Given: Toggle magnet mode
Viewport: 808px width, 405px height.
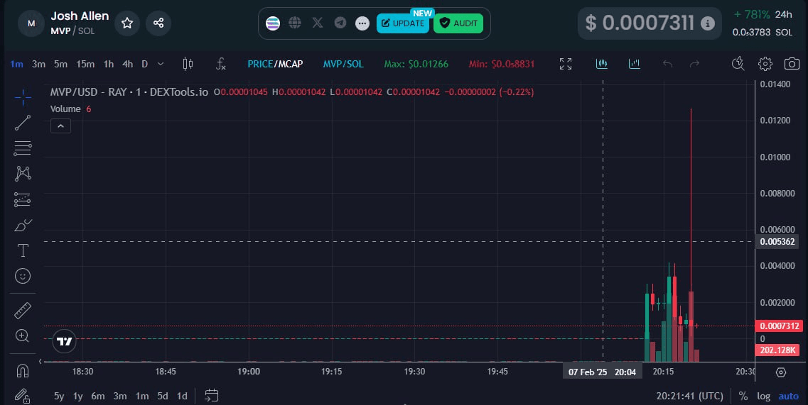Looking at the screenshot, I should point(23,370).
